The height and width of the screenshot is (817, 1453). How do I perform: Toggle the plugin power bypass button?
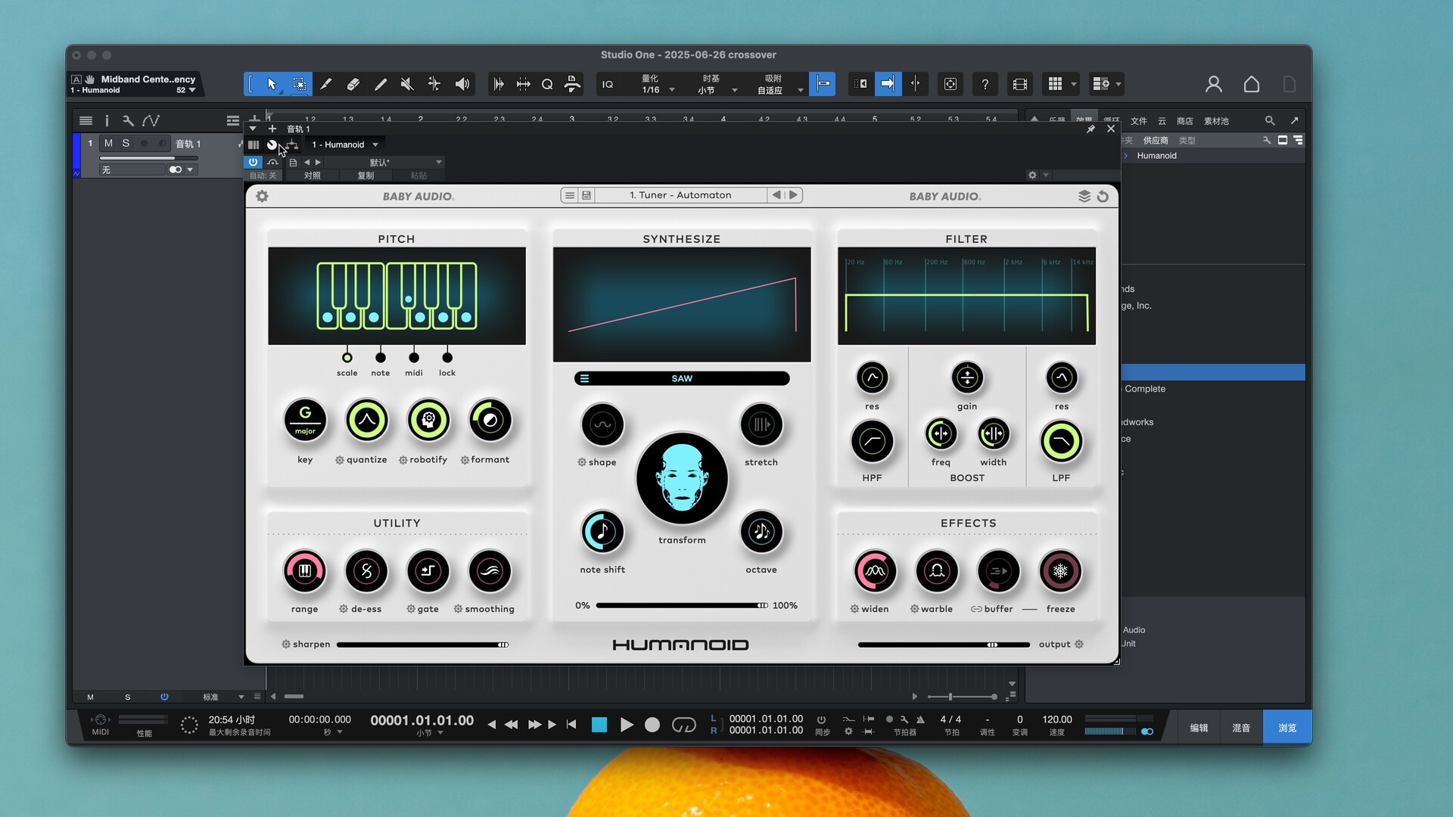[253, 162]
